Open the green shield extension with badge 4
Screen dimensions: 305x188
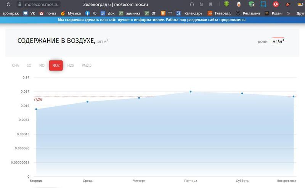pos(251,4)
